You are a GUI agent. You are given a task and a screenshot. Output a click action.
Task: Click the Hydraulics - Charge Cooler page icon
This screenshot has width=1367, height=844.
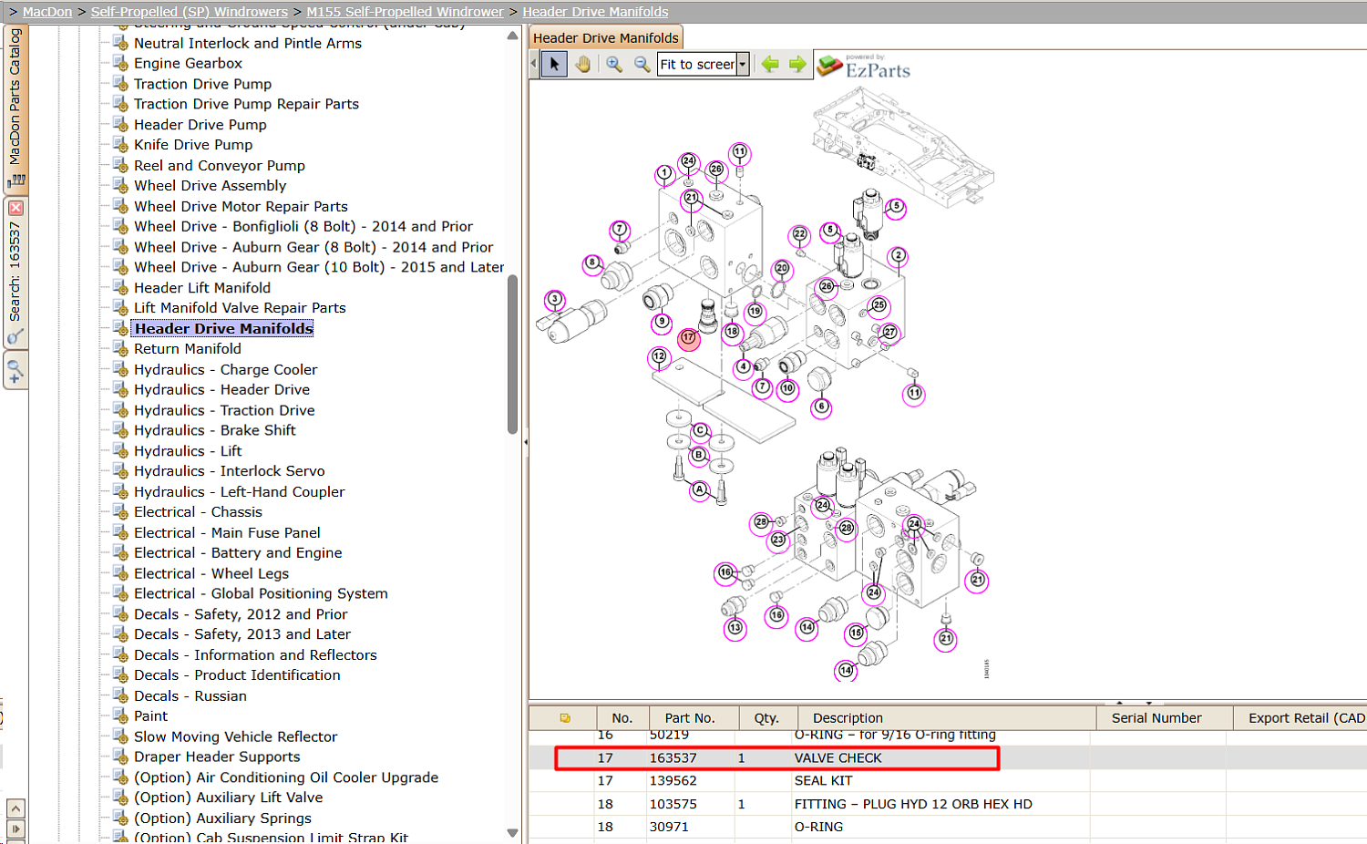(x=119, y=369)
